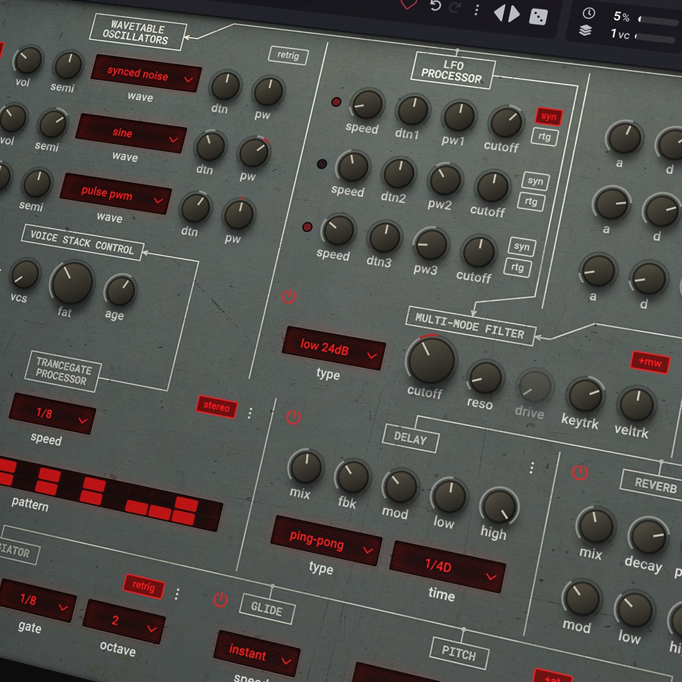682x682 pixels.
Task: Expand the ping-pong delay type dropdown
Action: 326,541
